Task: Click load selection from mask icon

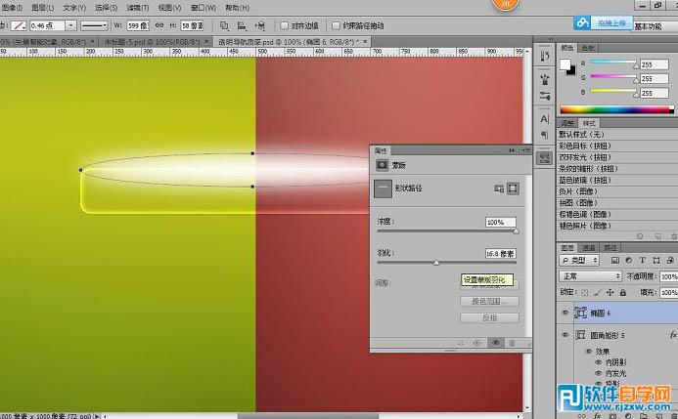Action: pos(461,343)
